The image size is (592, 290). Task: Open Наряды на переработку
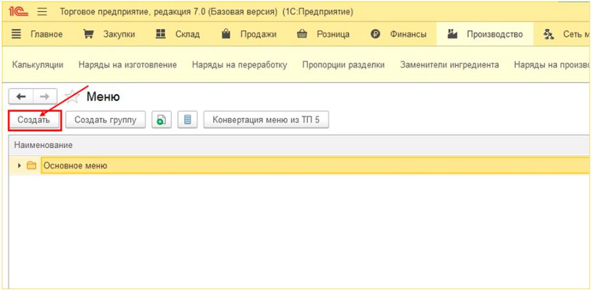coord(239,65)
